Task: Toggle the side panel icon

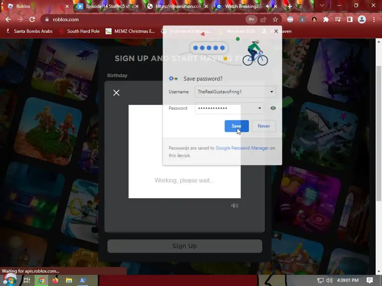Action: click(x=350, y=19)
